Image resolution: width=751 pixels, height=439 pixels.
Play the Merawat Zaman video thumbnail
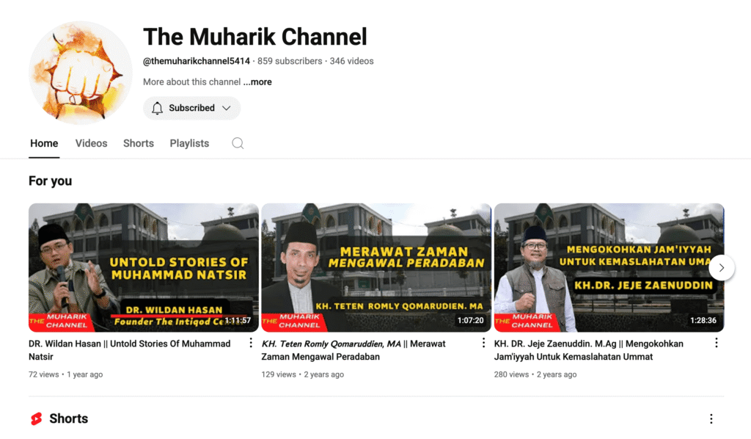pos(375,267)
